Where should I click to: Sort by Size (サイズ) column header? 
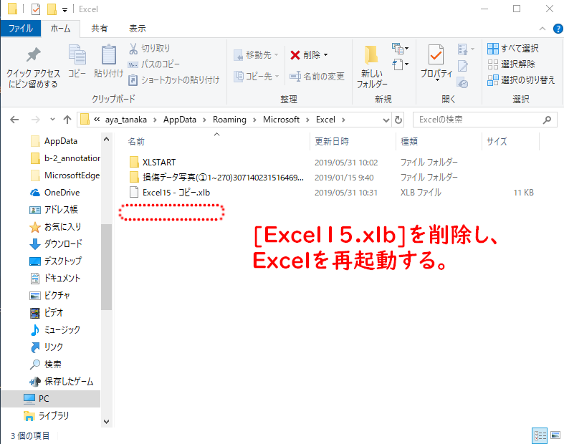pyautogui.click(x=497, y=142)
